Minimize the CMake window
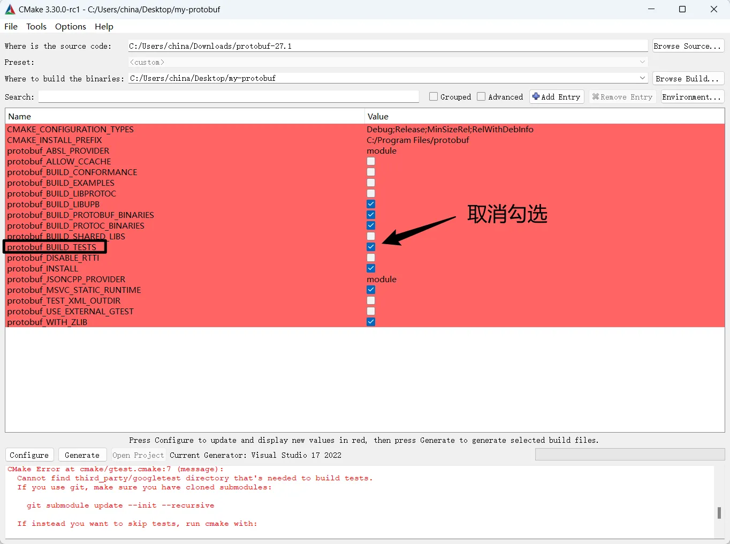Image resolution: width=730 pixels, height=544 pixels. (651, 9)
